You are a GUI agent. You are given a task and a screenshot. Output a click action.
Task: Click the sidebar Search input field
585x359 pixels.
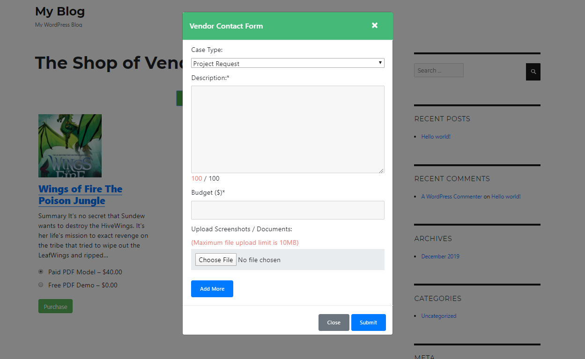439,70
